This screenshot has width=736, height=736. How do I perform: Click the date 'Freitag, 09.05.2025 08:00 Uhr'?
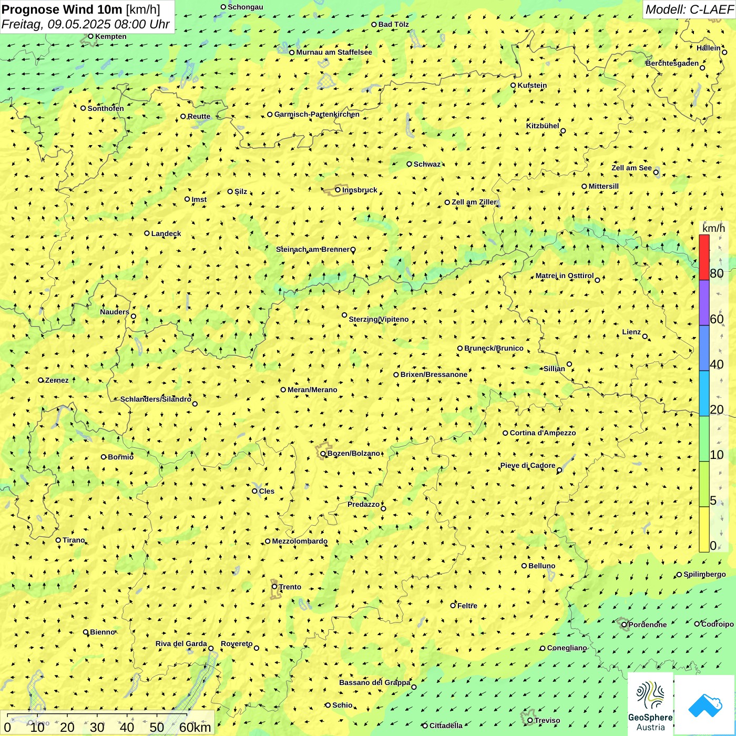[x=86, y=24]
